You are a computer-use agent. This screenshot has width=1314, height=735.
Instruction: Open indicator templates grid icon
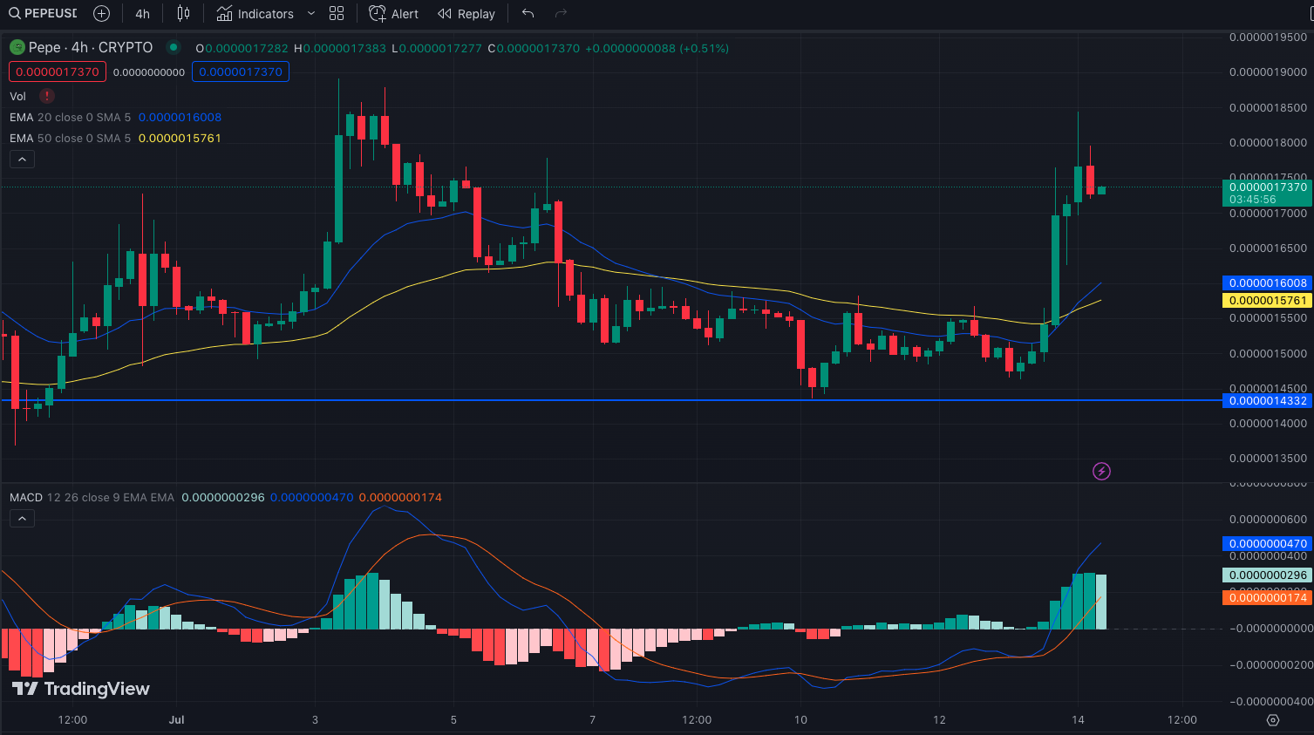tap(337, 13)
